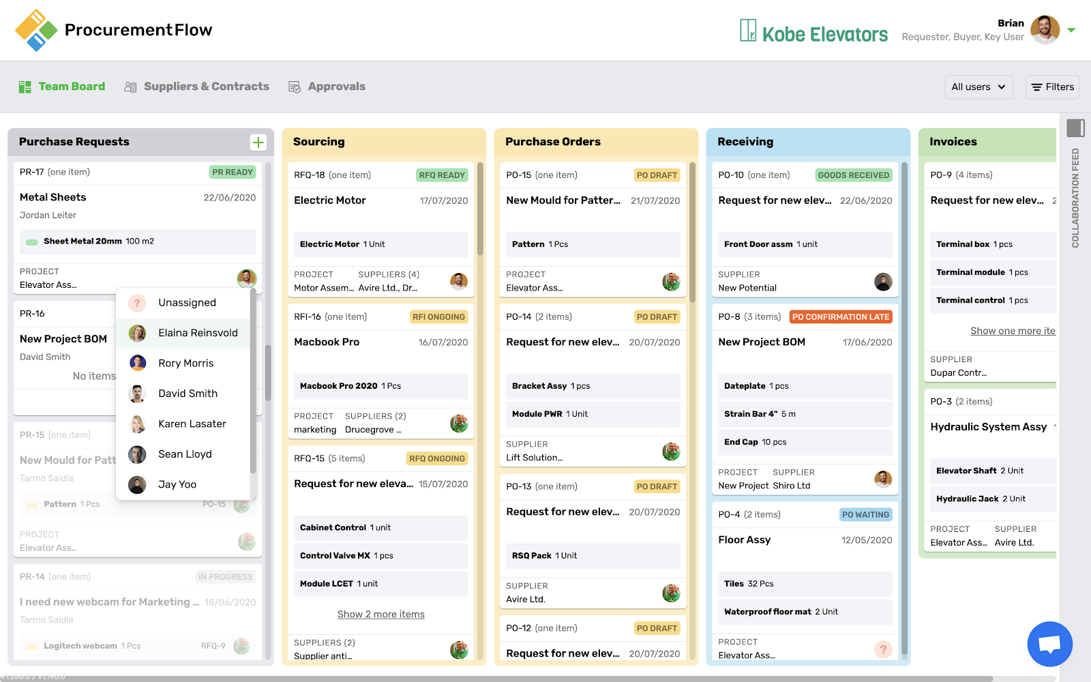Open the Macbook Pro sourcing card

tap(327, 342)
